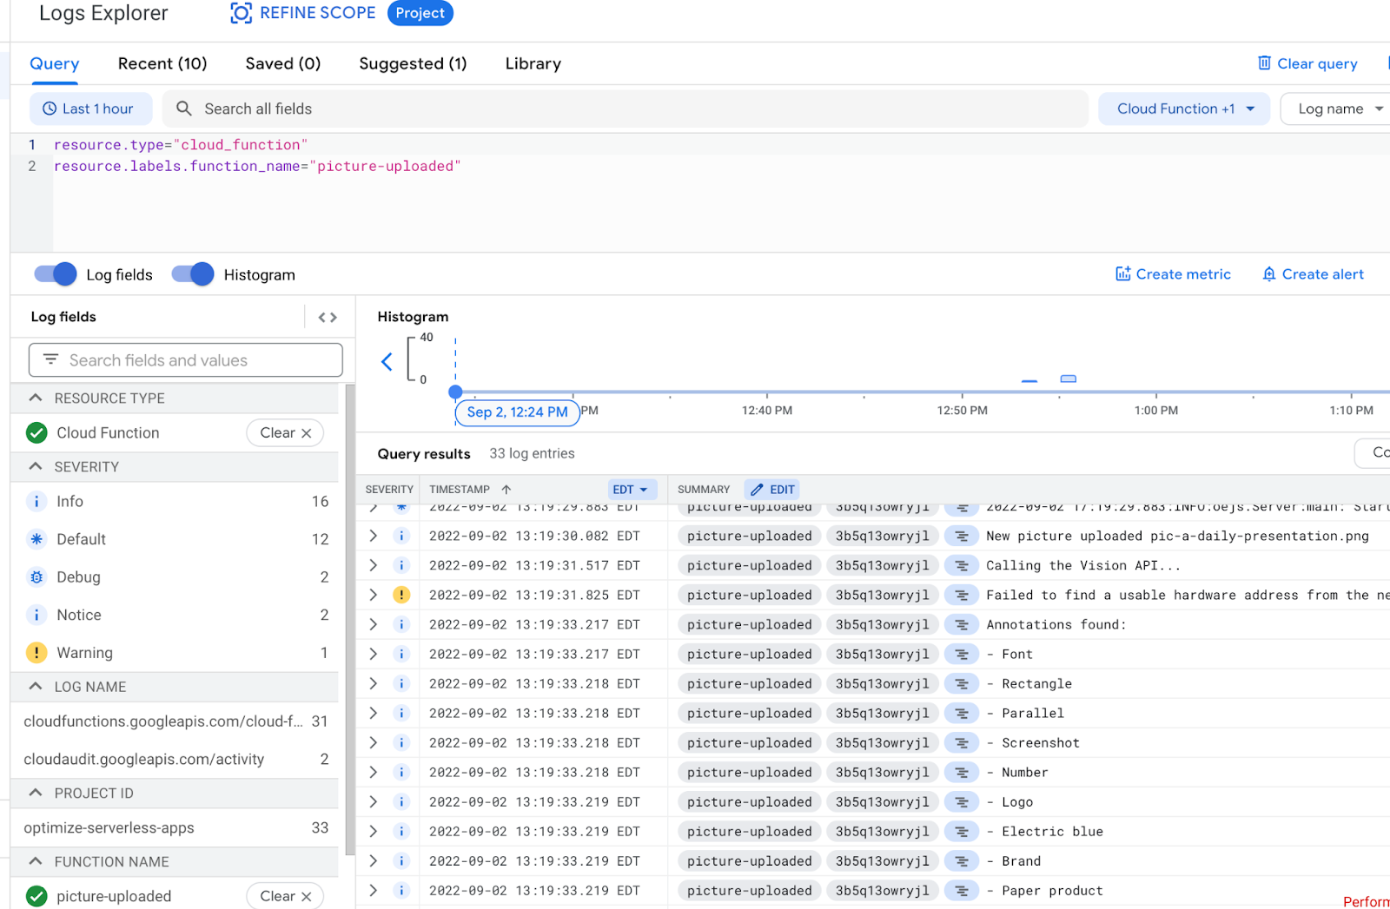Click the Warning severity icon in Log fields
Screen dimensions: 1390x909
pyautogui.click(x=36, y=653)
